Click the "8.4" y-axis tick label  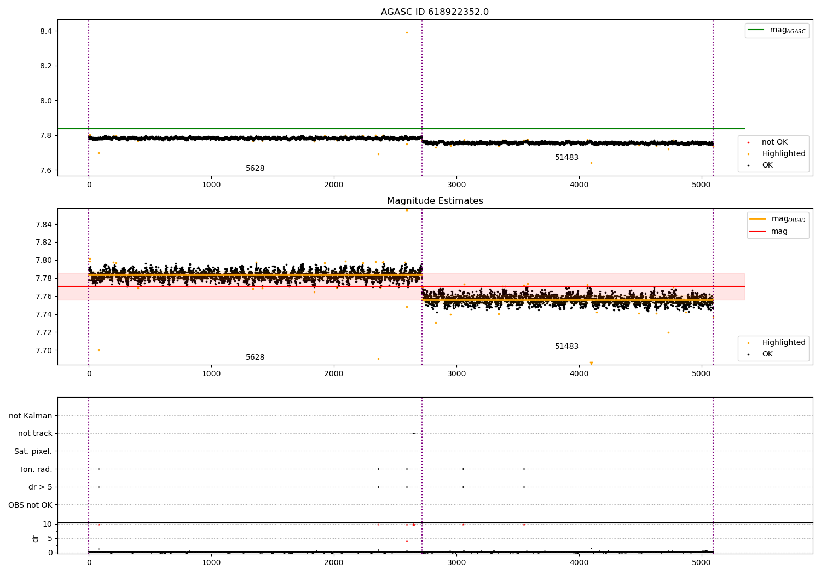coord(46,31)
